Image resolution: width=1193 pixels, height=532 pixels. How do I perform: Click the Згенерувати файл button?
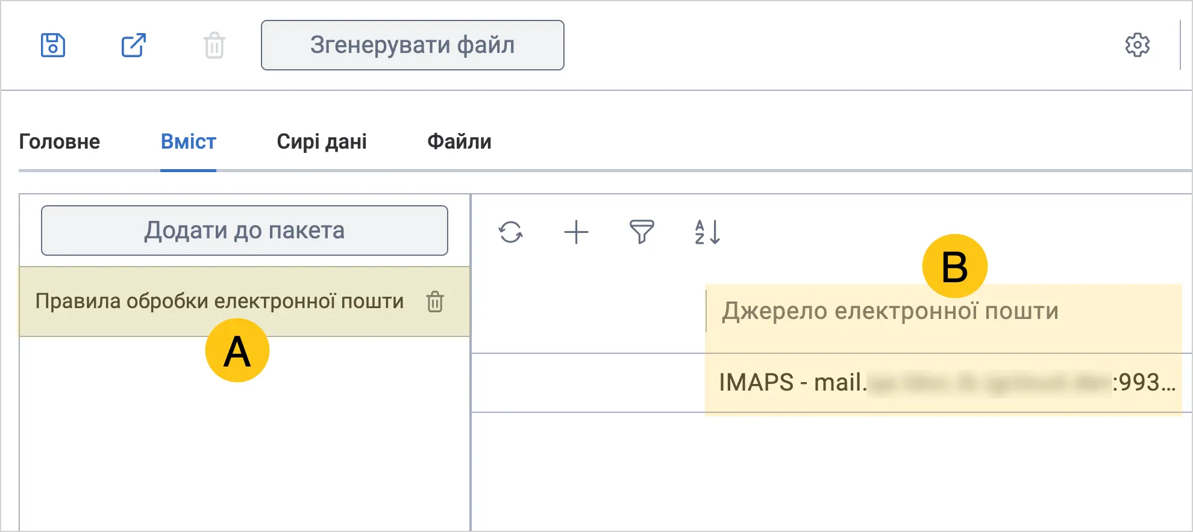click(413, 45)
